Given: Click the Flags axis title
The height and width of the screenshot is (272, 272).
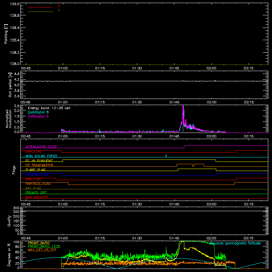Looking at the screenshot, I should [x=14, y=170].
